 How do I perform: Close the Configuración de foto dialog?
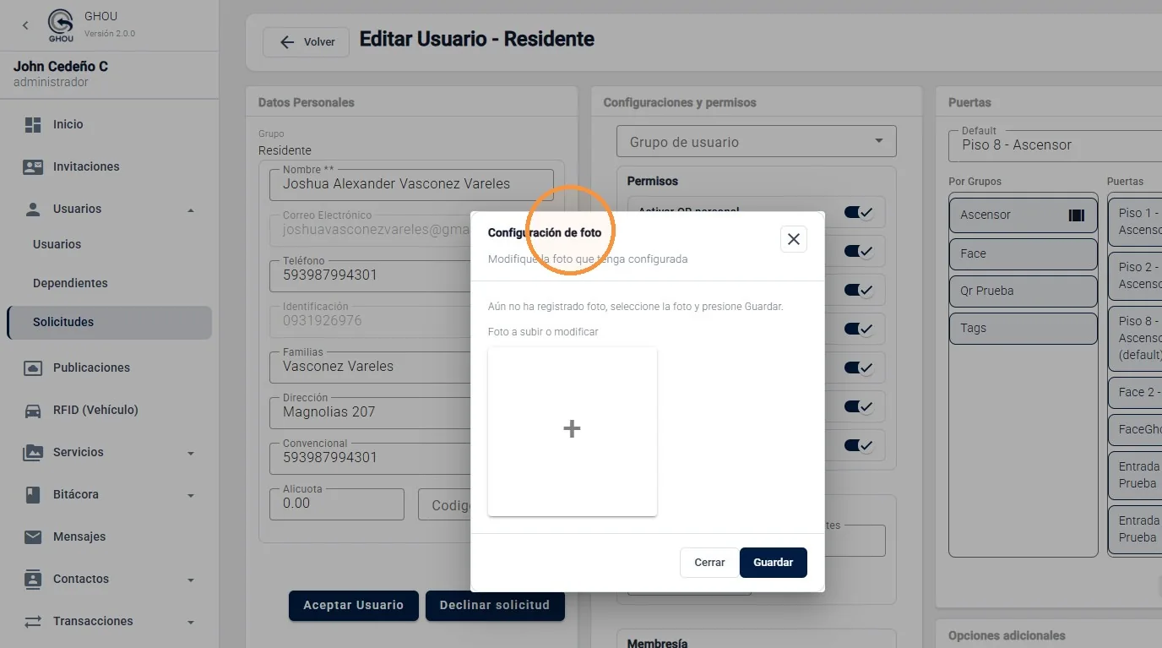pyautogui.click(x=794, y=239)
